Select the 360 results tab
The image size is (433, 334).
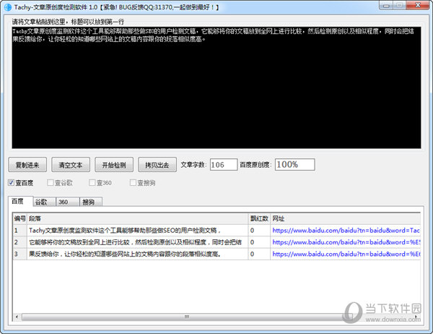pos(68,202)
